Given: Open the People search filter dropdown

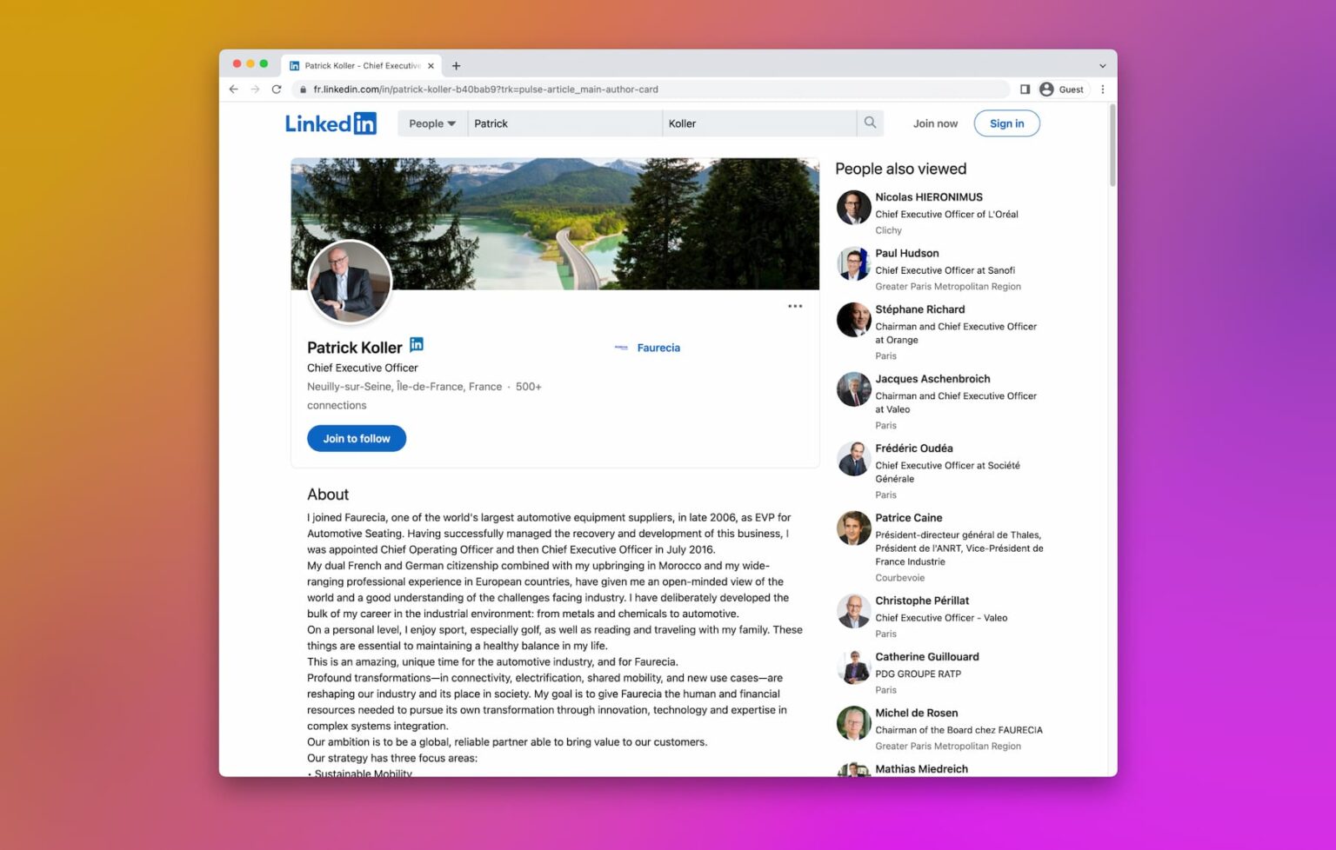Looking at the screenshot, I should point(431,123).
